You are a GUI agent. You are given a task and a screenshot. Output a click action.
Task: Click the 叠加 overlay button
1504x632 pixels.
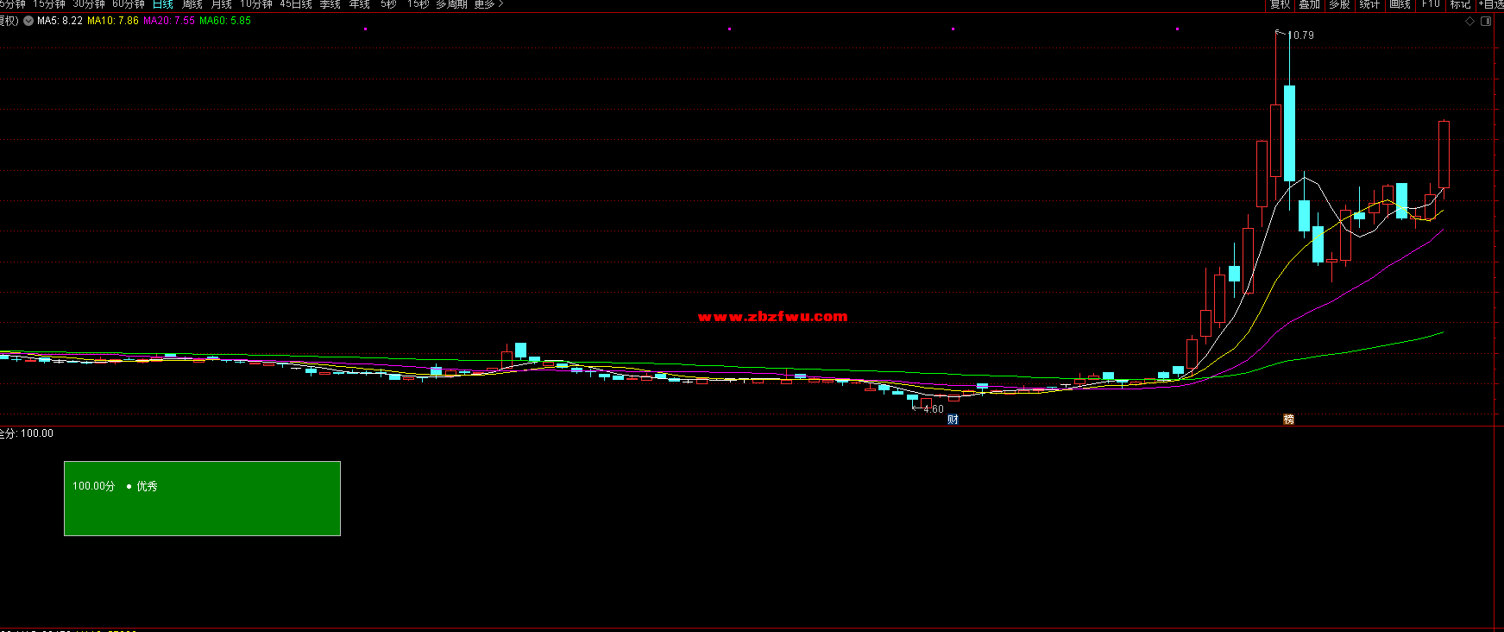[1310, 4]
